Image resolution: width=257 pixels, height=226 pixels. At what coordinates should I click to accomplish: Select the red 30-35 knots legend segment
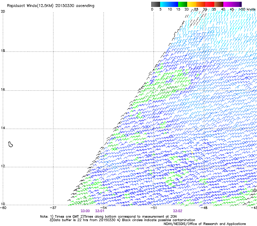point(210,4)
